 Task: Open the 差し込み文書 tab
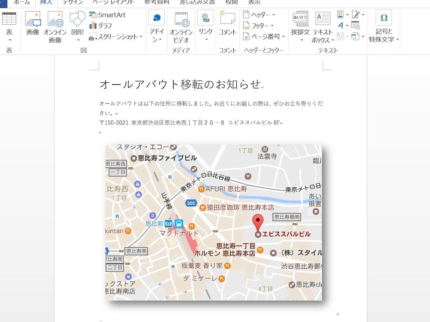(x=197, y=2)
